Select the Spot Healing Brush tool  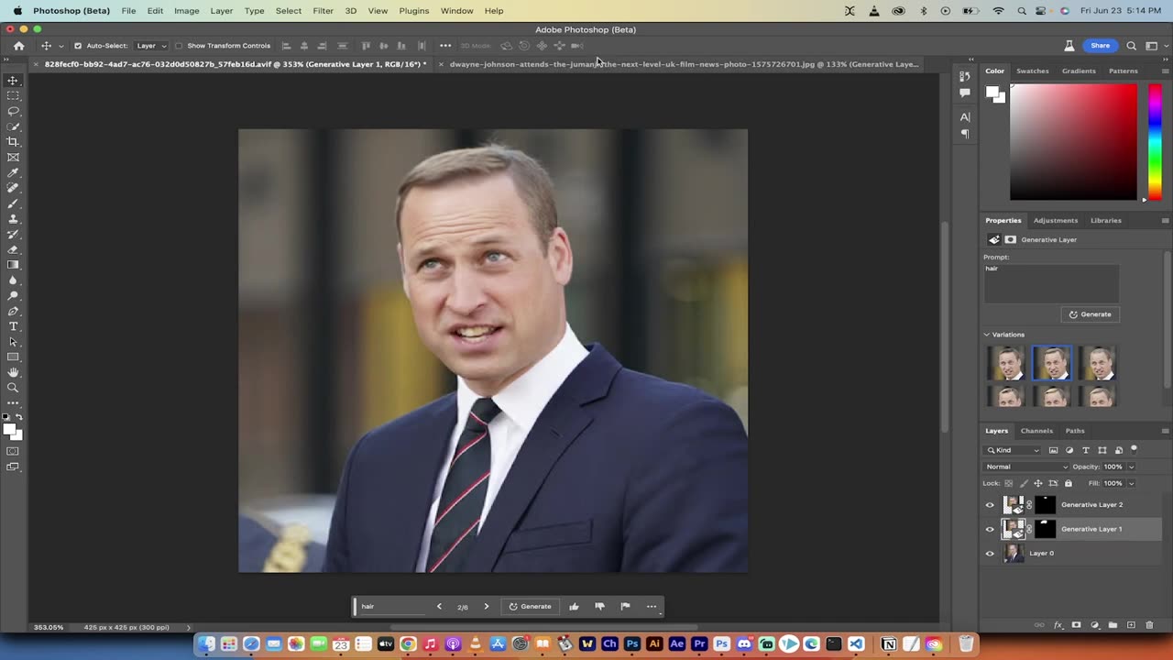point(13,188)
